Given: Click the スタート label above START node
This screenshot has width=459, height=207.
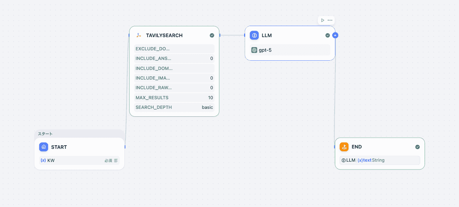Looking at the screenshot, I should 45,134.
